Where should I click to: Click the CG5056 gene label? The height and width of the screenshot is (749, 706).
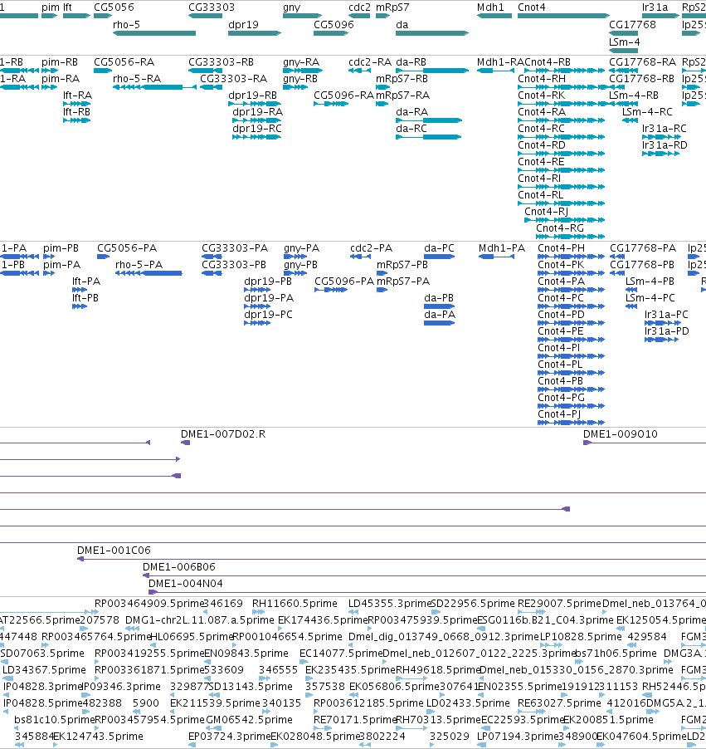pos(114,7)
